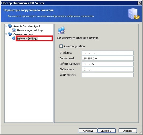143x135 pixels.
Task: Select Network Settings in the tree
Action: click(x=27, y=38)
